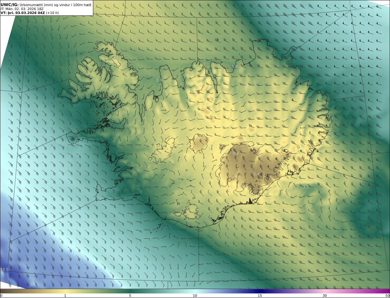
Task: Click the 3.7 value label off the southeast coast
Action: click(306, 187)
